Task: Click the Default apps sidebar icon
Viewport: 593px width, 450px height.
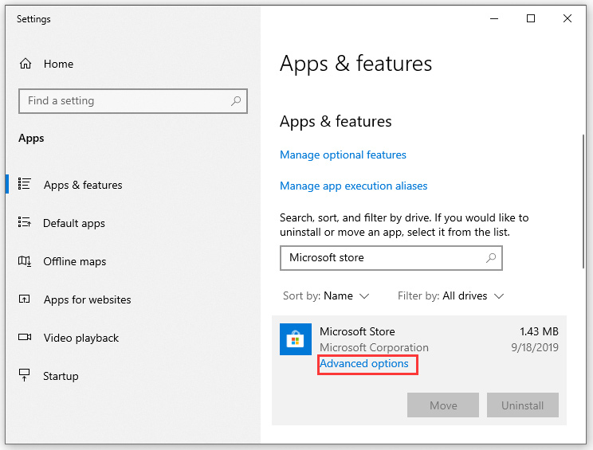Action: 25,222
